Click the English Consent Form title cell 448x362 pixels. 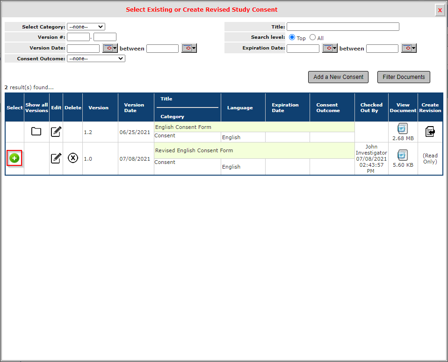coord(254,127)
